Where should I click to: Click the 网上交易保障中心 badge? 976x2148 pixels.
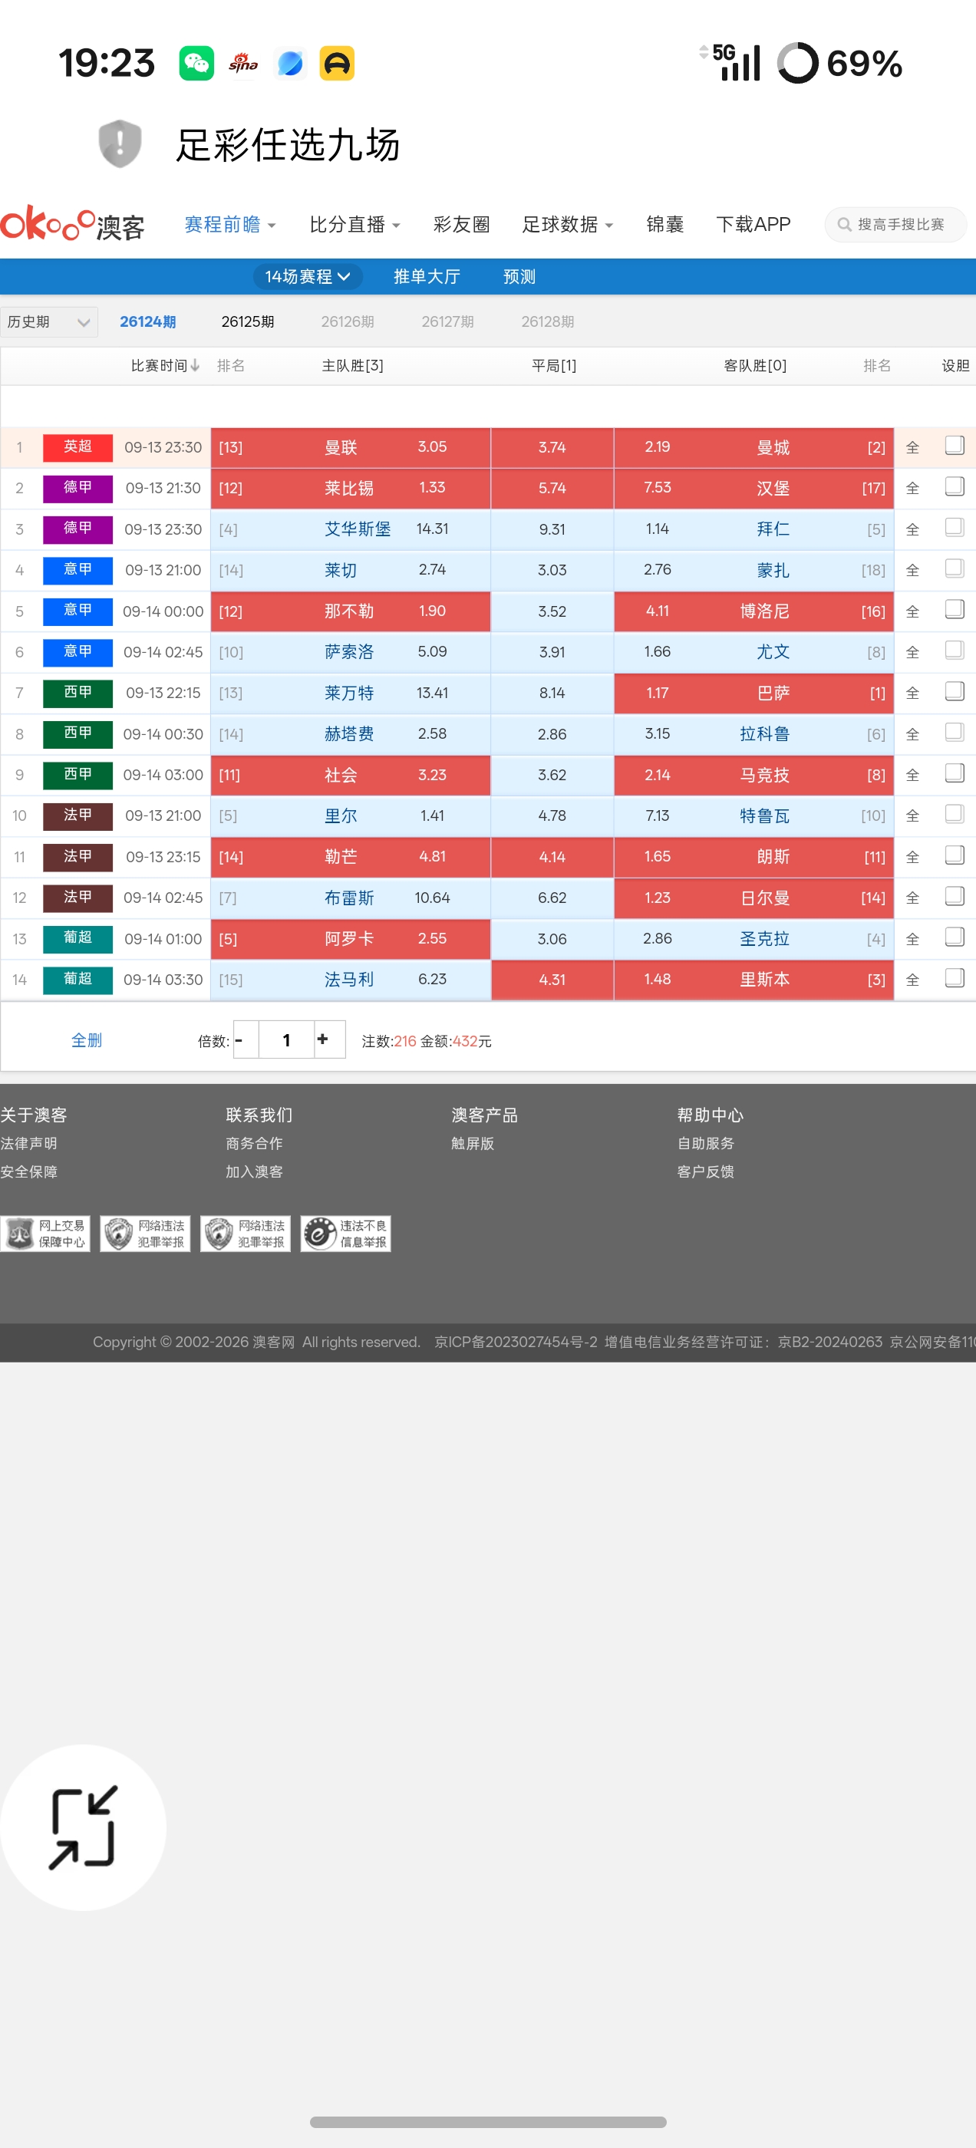tap(46, 1234)
